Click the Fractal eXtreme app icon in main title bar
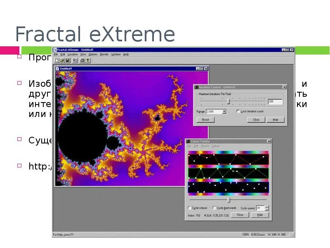Screen dimensions: 330x248 coord(55,50)
